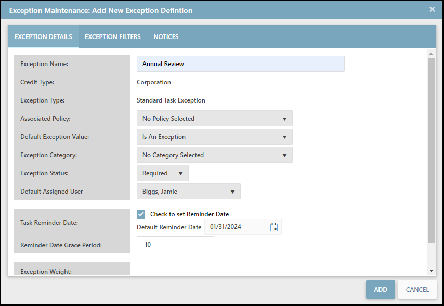Click the scrollbar up arrow
The height and width of the screenshot is (306, 444).
430,53
